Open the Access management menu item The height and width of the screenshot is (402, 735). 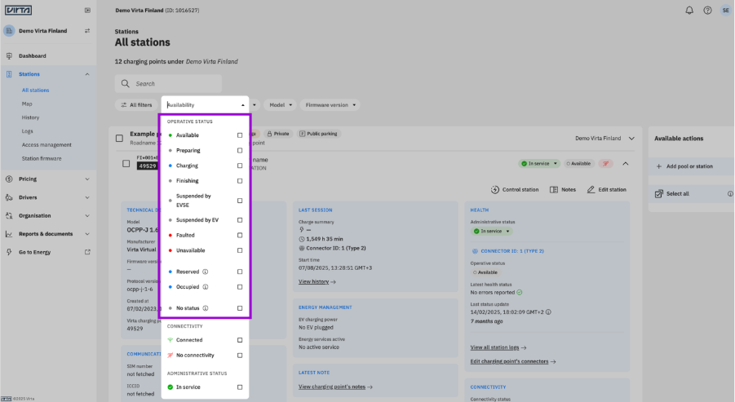click(x=46, y=145)
